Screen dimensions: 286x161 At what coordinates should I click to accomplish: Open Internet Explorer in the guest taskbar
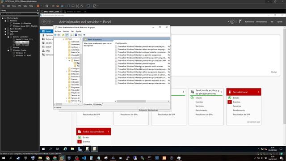pyautogui.click(x=65, y=149)
